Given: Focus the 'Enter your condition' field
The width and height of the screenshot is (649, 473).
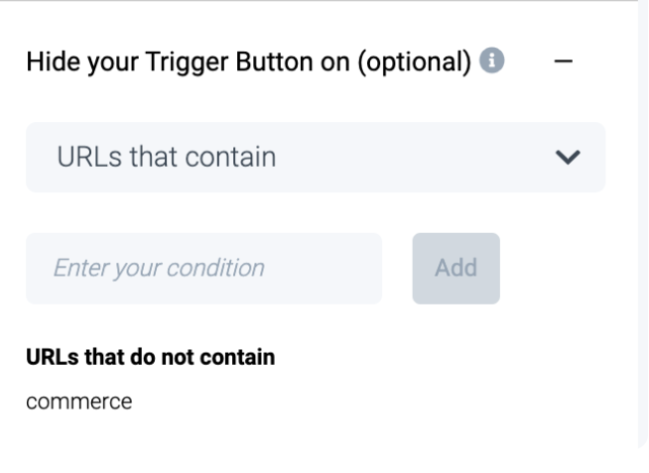Looking at the screenshot, I should (203, 268).
